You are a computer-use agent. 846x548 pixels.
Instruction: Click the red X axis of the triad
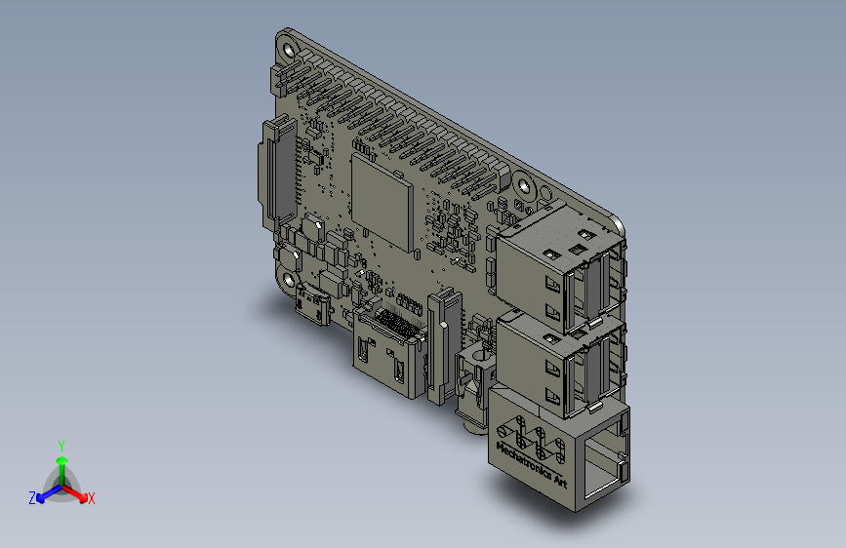pos(75,493)
